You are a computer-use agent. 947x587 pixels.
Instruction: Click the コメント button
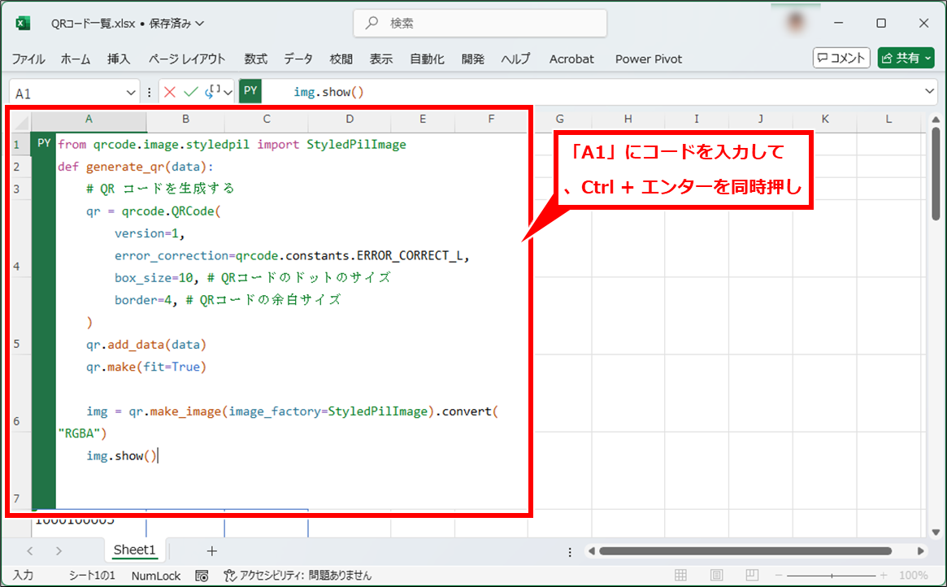841,58
